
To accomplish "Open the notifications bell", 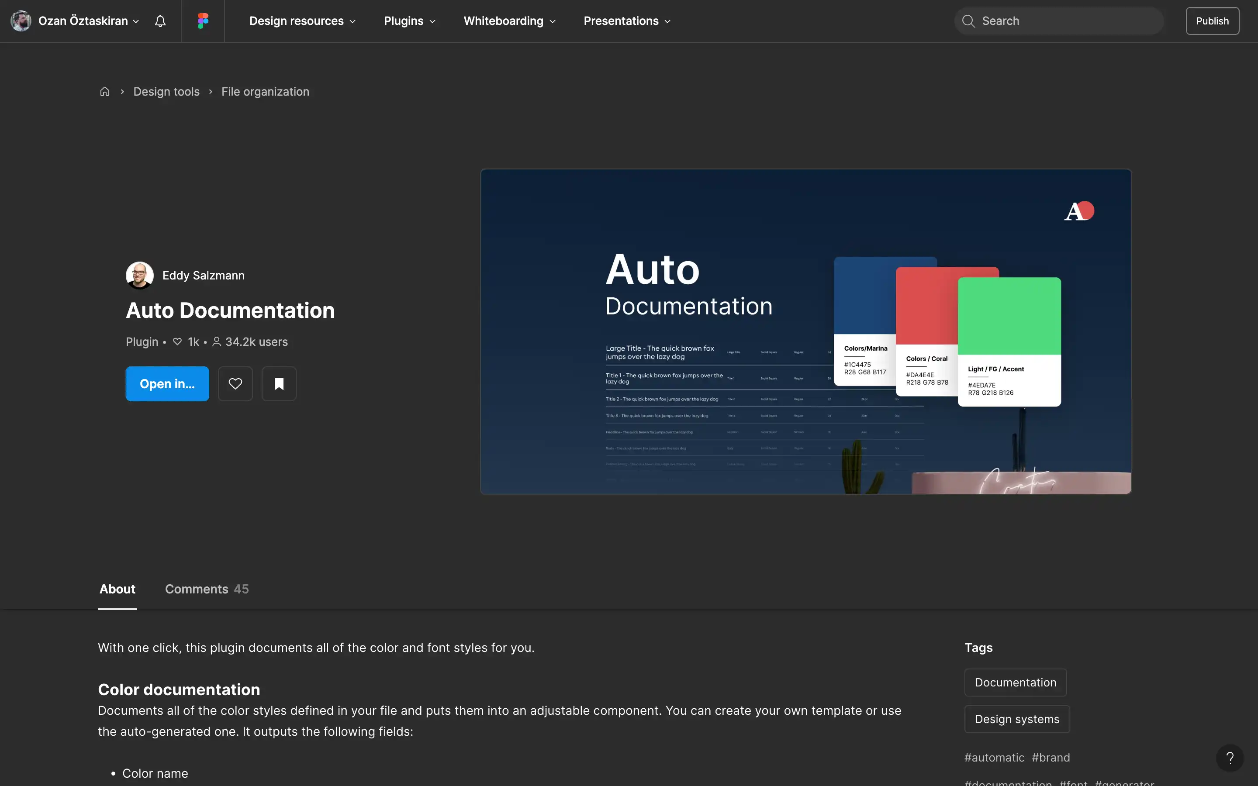I will coord(160,21).
